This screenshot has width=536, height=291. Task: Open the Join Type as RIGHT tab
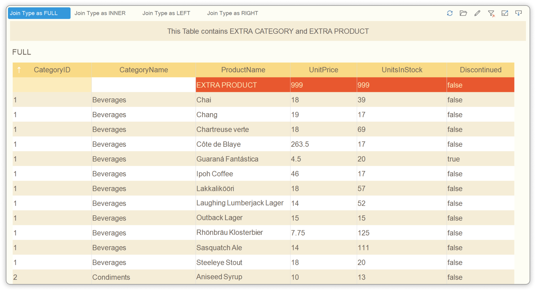[x=232, y=13]
